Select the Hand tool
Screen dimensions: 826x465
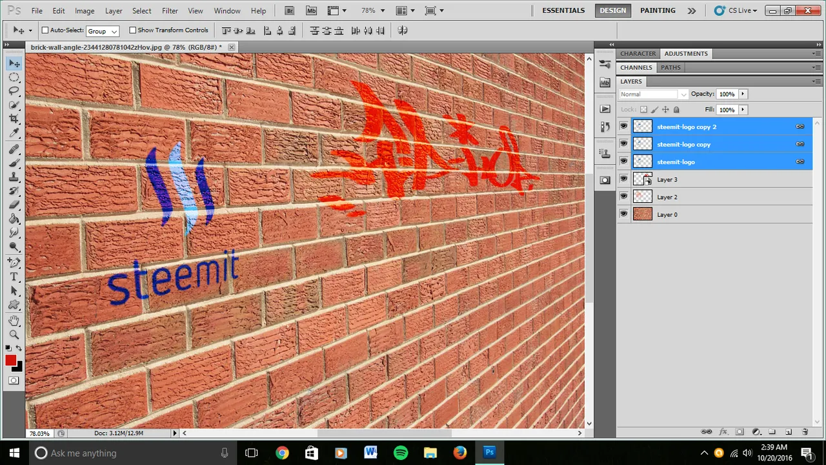[x=14, y=320]
